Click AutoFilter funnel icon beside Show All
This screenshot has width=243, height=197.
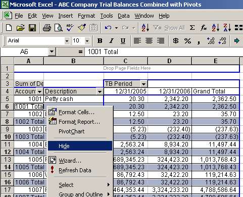[x=157, y=28]
